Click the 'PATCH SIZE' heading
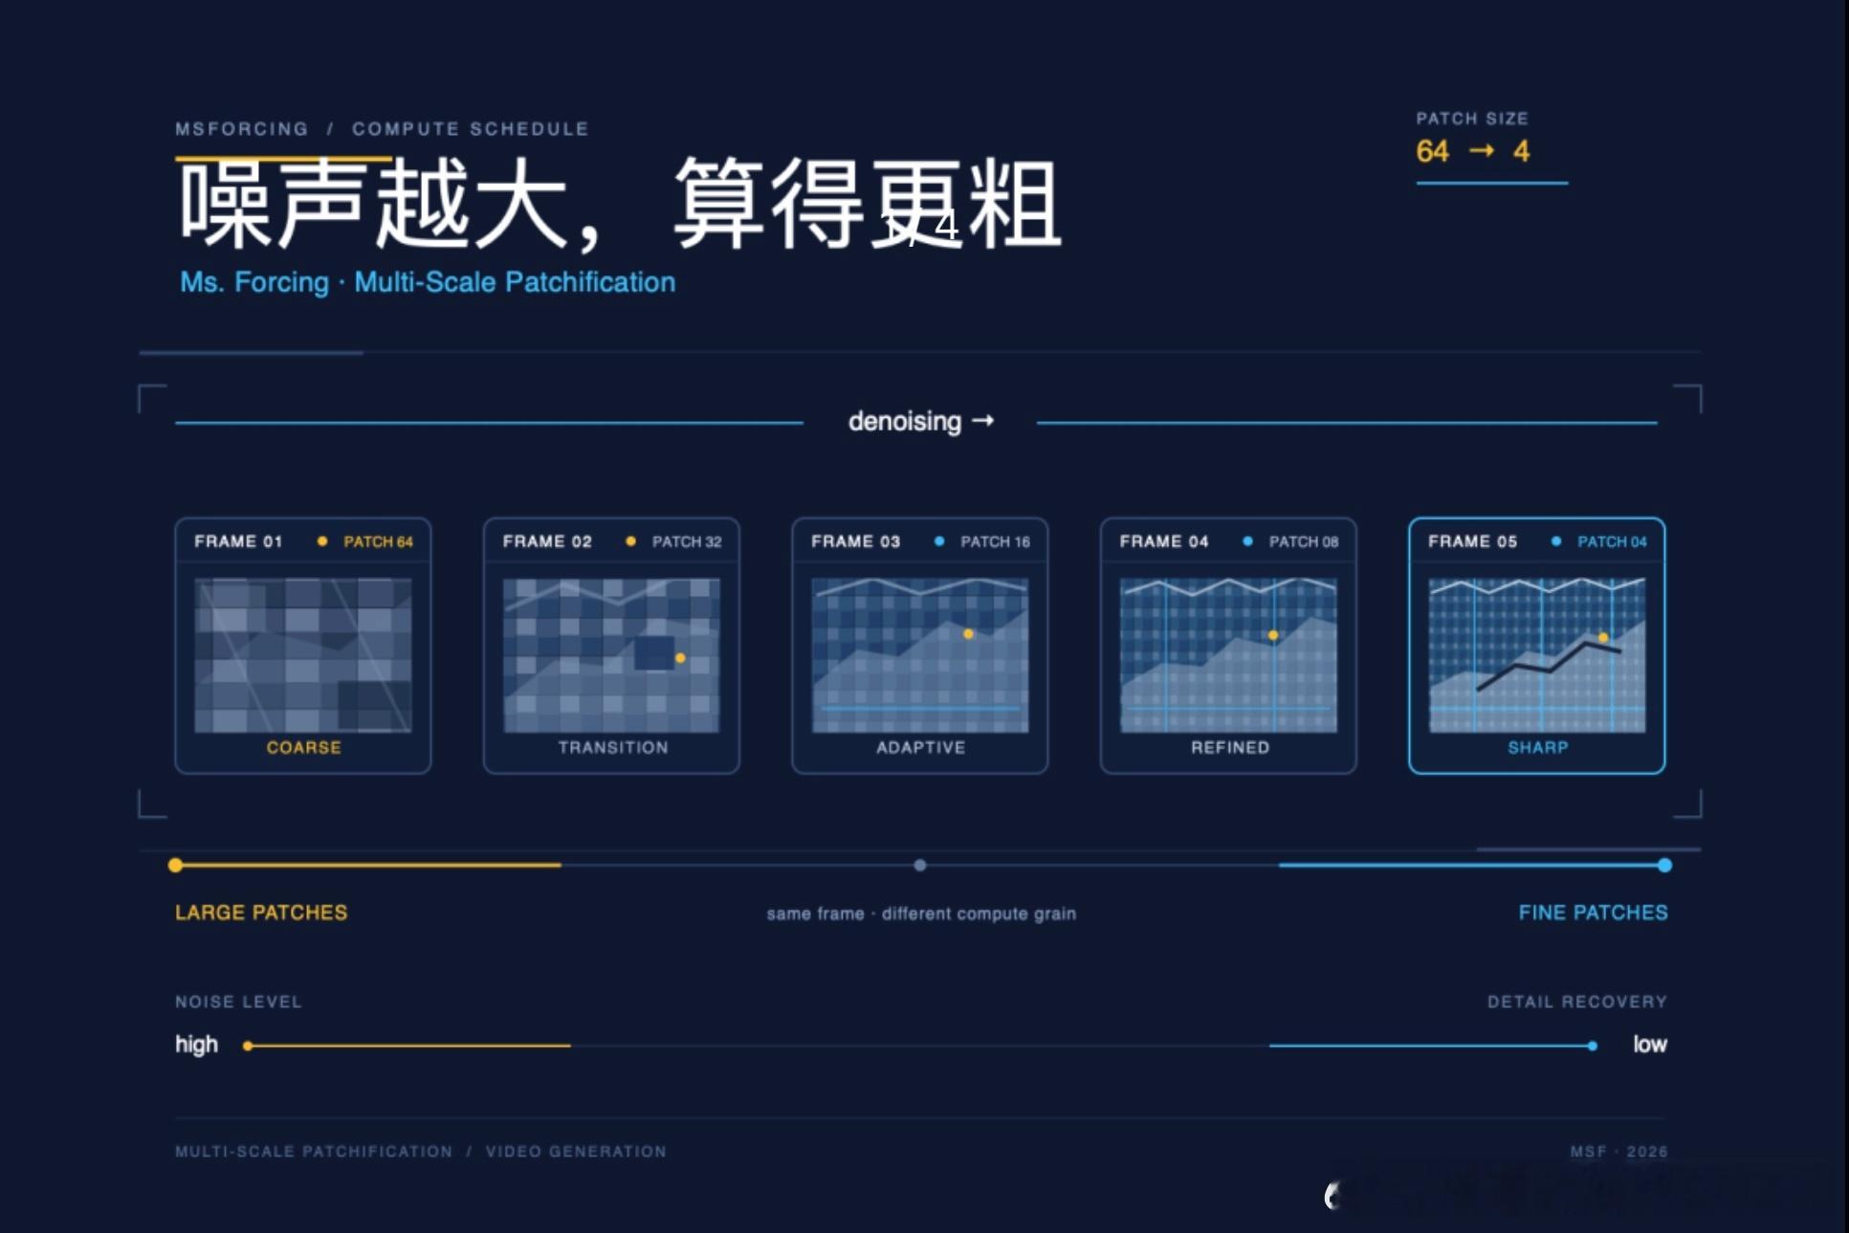Screen dimensions: 1849x1233 pyautogui.click(x=1472, y=119)
